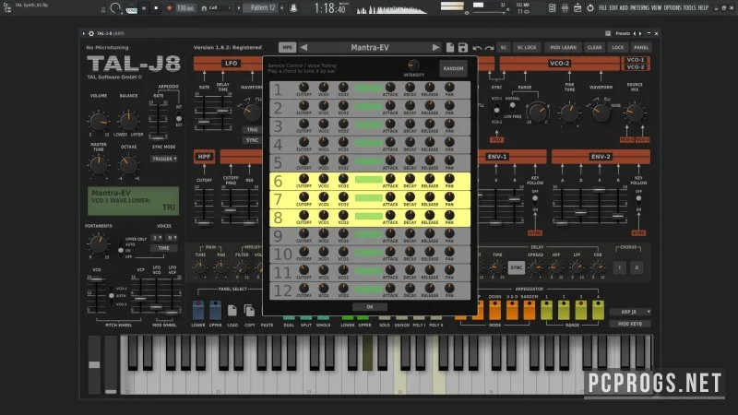
Task: Stop playback in the FL Studio transport
Action: click(156, 8)
